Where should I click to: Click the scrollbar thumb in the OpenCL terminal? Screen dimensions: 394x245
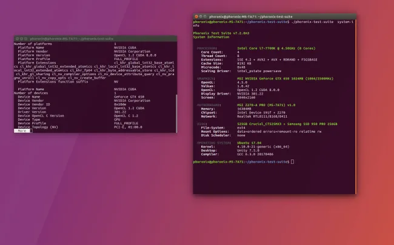coord(176,113)
